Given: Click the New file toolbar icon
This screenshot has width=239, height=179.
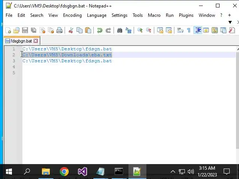Looking at the screenshot, I should tap(8, 30).
